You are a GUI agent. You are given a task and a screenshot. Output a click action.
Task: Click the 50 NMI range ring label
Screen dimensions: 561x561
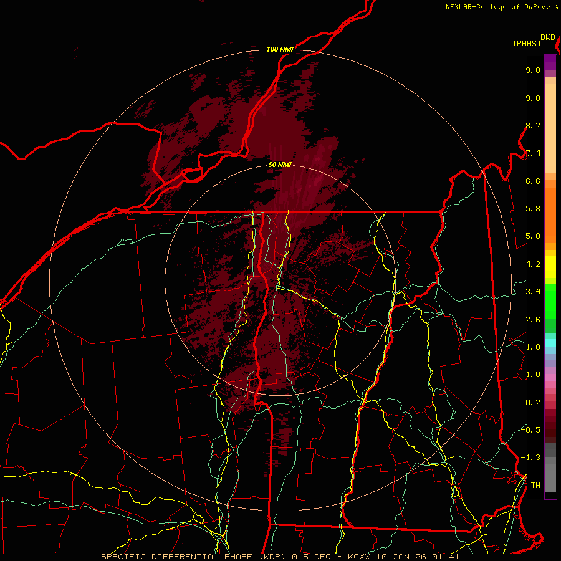(x=280, y=165)
